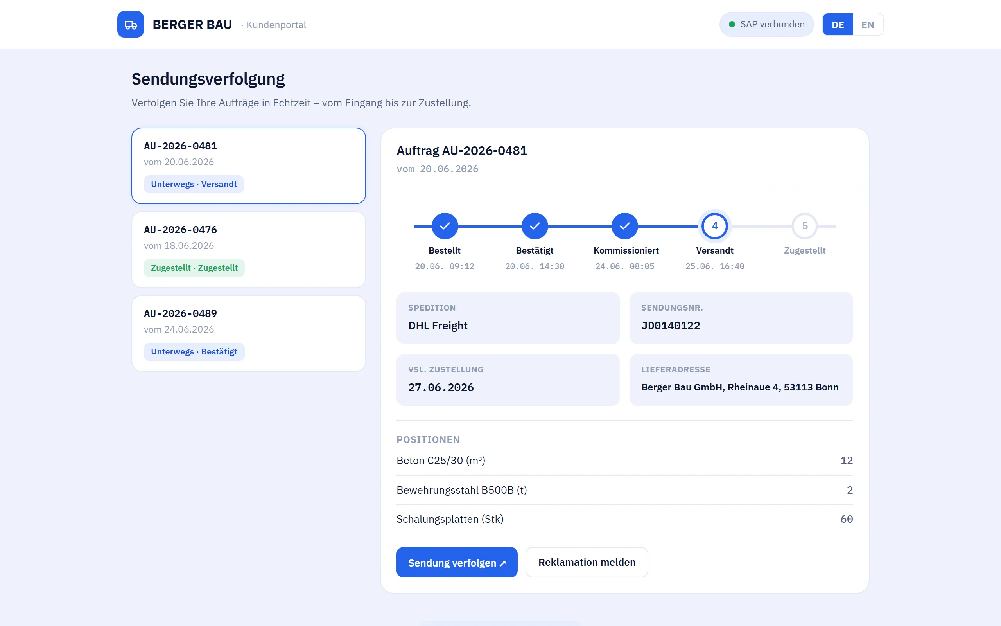1001x626 pixels.
Task: Click the Sendung verfolgen button
Action: coord(457,562)
